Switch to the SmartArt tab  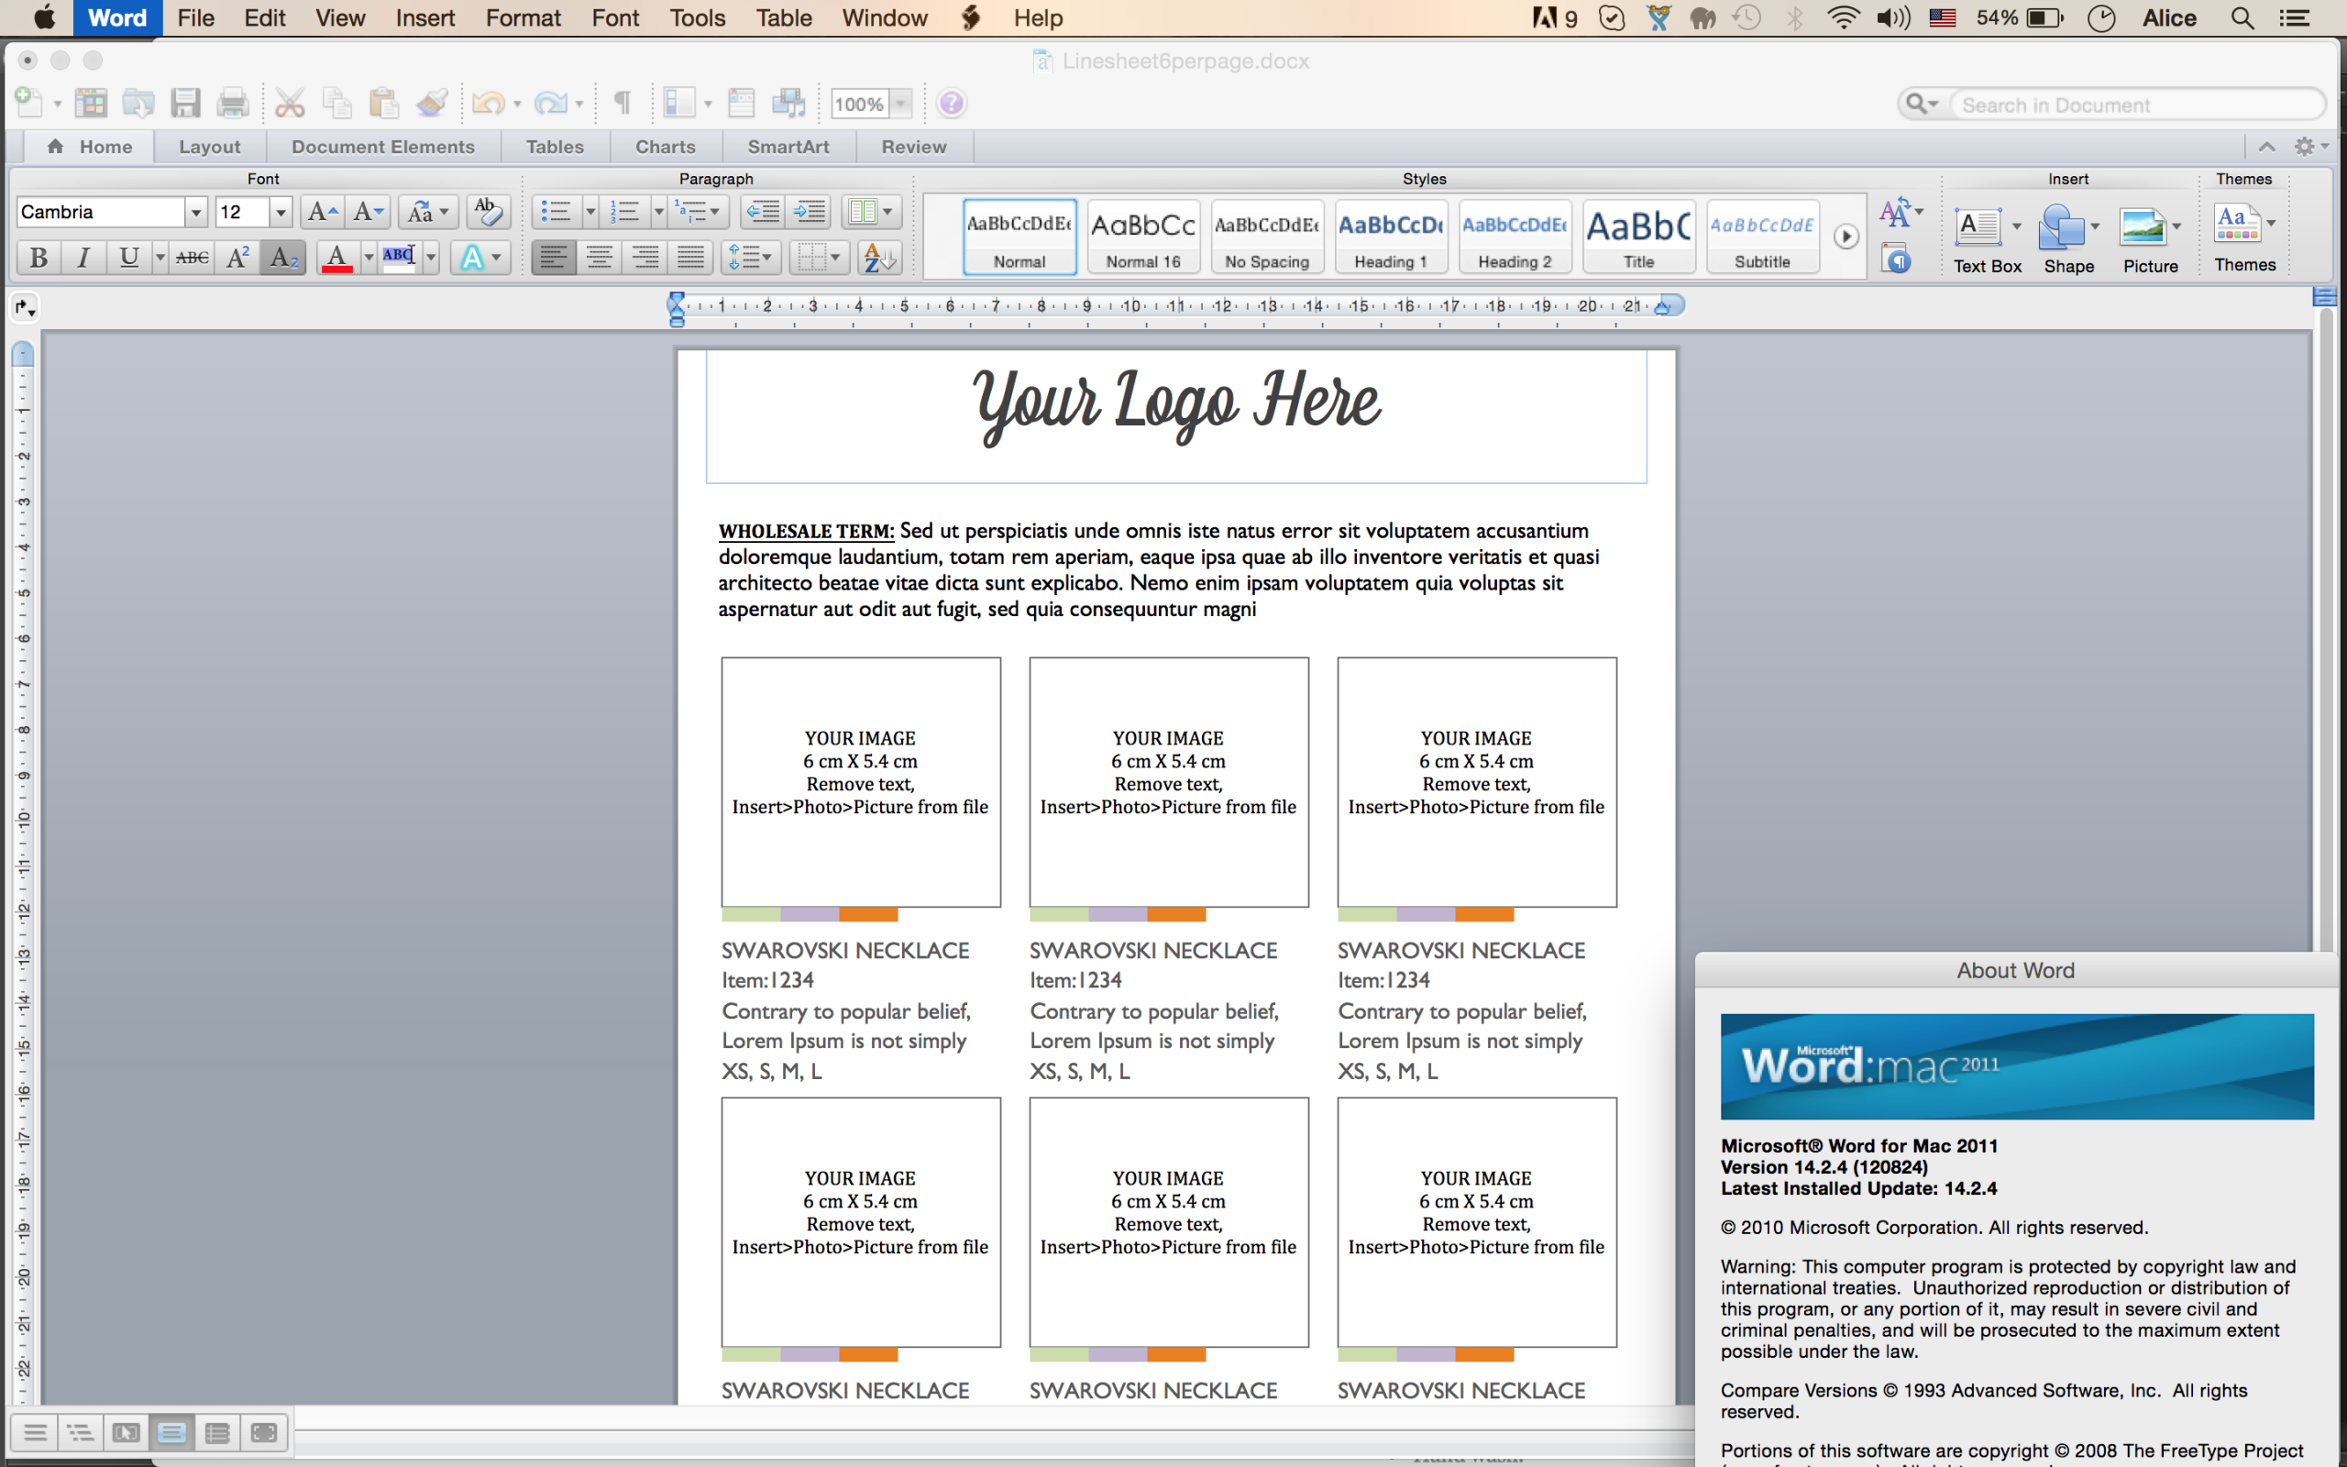click(x=788, y=147)
